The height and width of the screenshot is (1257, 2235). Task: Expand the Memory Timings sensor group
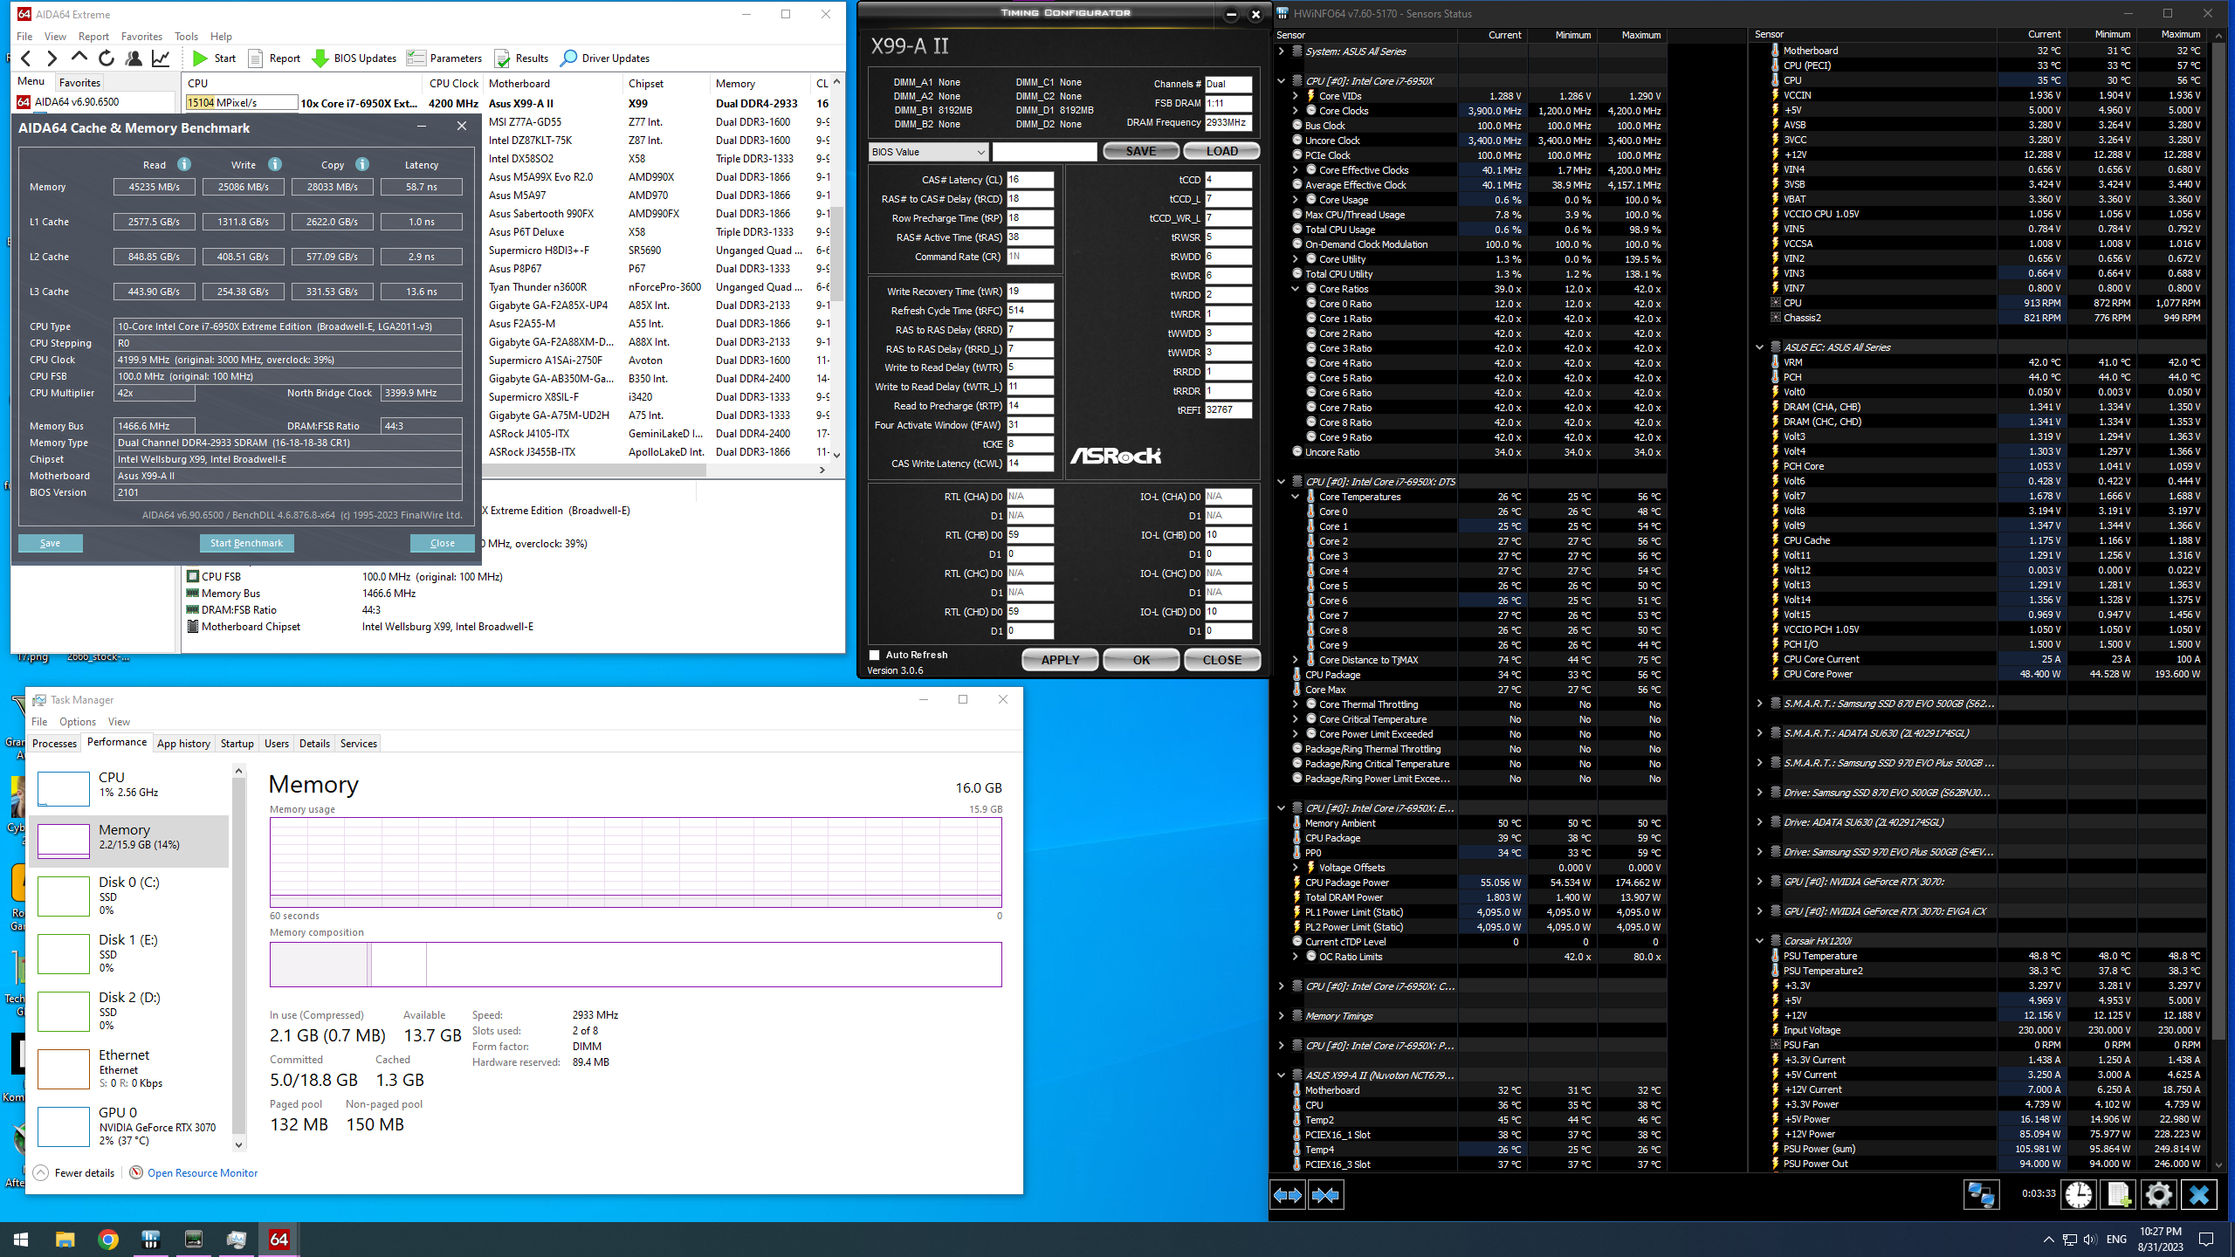pyautogui.click(x=1282, y=1016)
